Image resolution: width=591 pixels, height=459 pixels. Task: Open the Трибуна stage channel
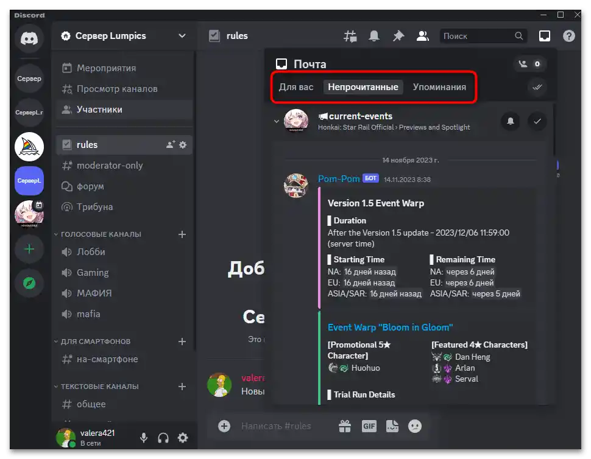tap(124, 207)
